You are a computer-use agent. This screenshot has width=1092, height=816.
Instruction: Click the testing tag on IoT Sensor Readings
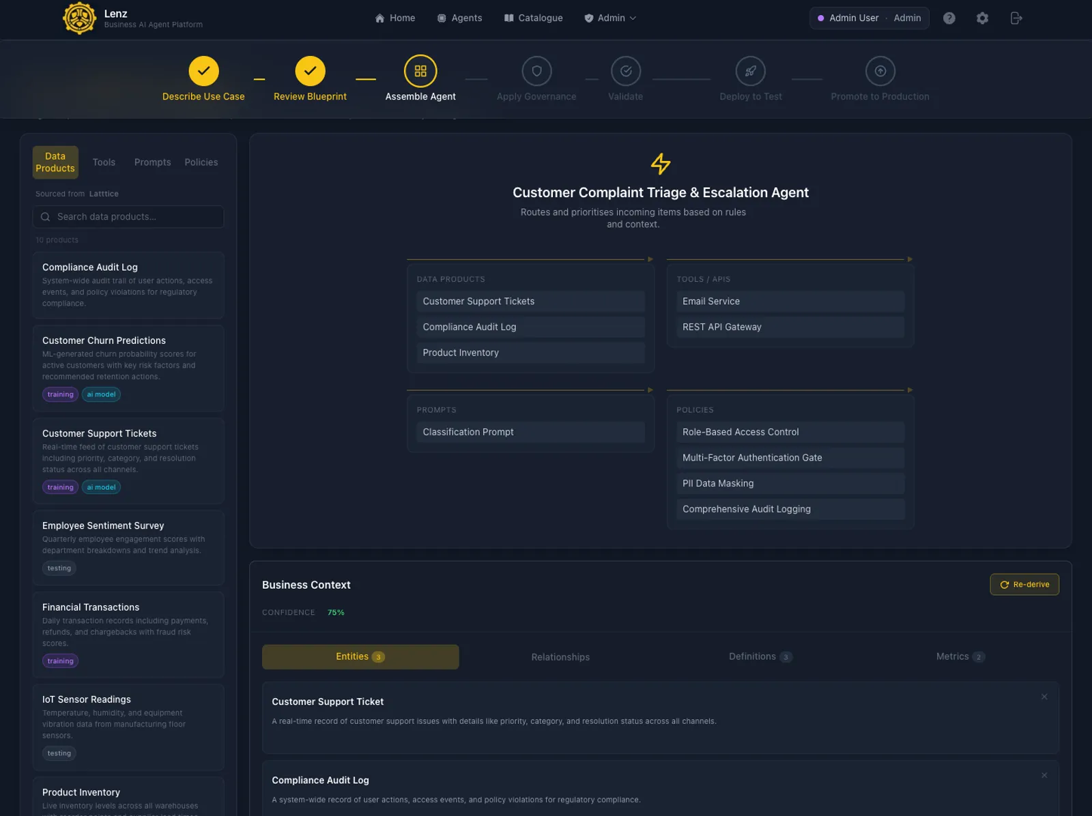pyautogui.click(x=59, y=753)
